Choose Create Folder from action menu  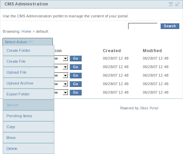[28, 50]
